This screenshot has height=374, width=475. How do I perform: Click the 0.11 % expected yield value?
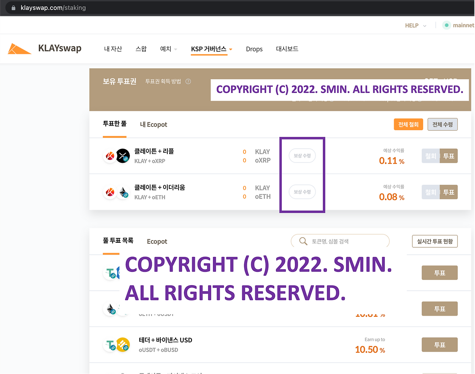pyautogui.click(x=392, y=161)
